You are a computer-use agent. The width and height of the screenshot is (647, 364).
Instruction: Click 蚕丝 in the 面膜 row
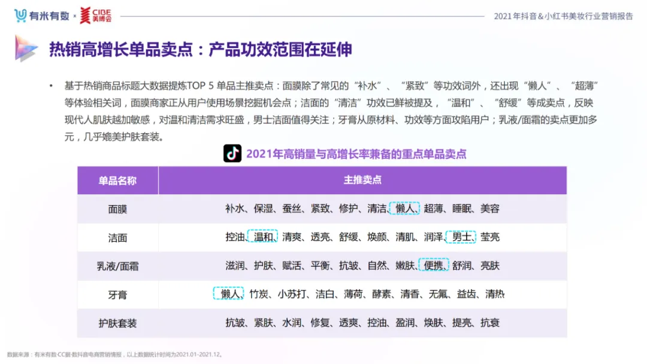[292, 209]
